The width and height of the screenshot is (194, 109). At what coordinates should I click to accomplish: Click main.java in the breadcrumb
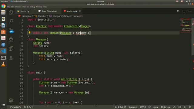click(x=26, y=16)
